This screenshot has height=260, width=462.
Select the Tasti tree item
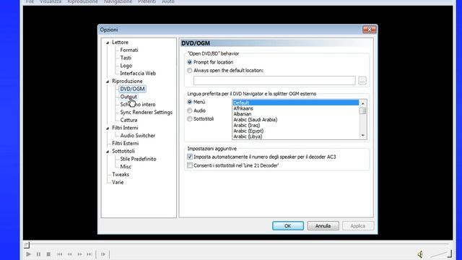coord(126,58)
